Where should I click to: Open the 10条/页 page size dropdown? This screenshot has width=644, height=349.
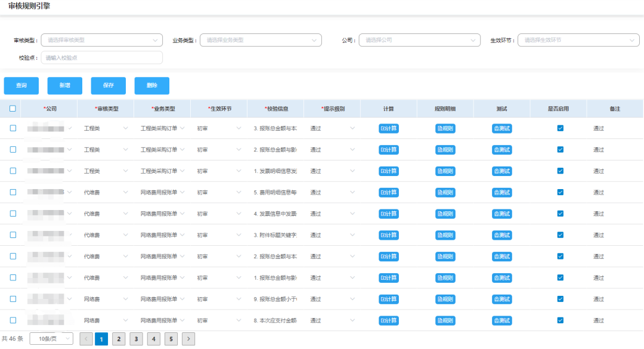click(51, 339)
